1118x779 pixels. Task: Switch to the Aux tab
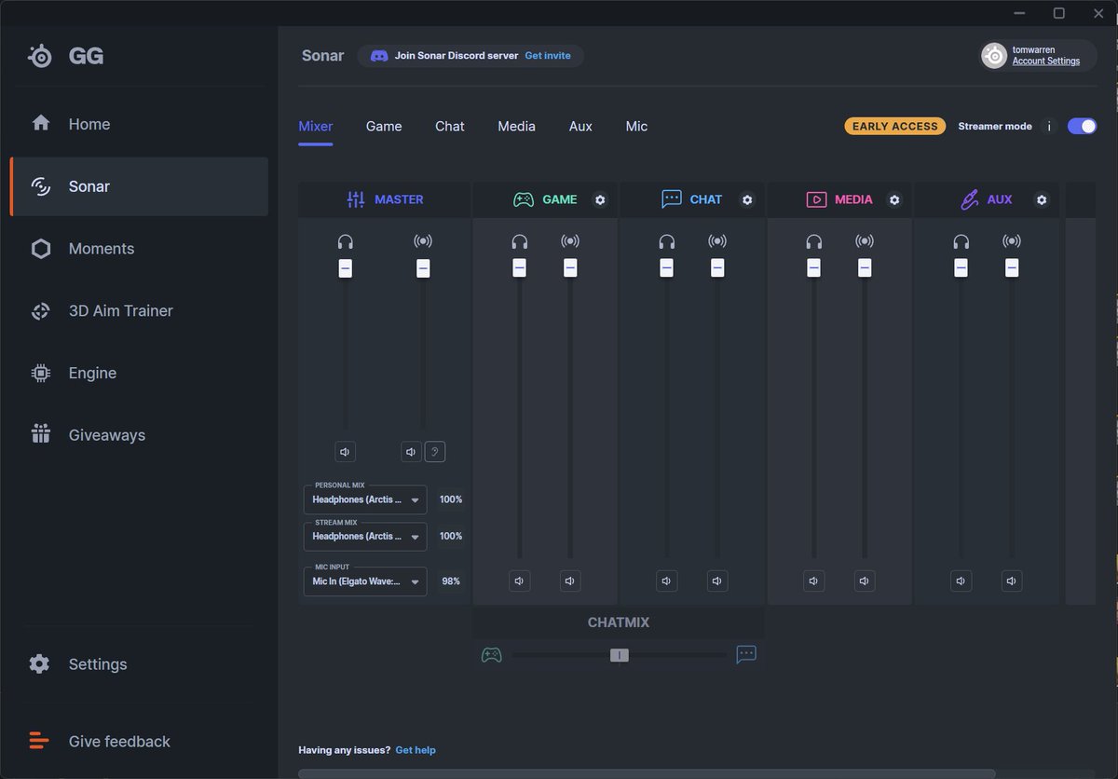point(580,127)
